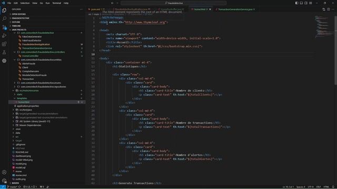Screen dimensions: 337x189
Task: Open the Edit menu
Action: pos(15,3)
